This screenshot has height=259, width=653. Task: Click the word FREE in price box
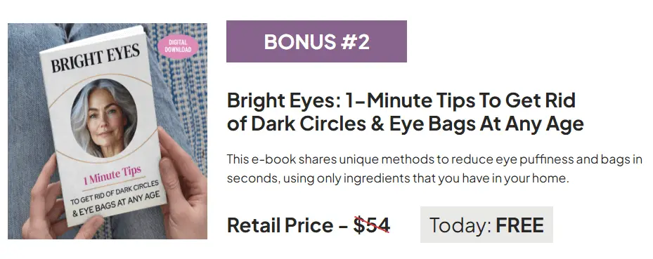tap(519, 225)
